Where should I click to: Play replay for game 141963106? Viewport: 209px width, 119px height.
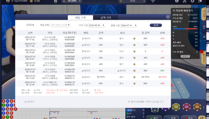click(134, 51)
